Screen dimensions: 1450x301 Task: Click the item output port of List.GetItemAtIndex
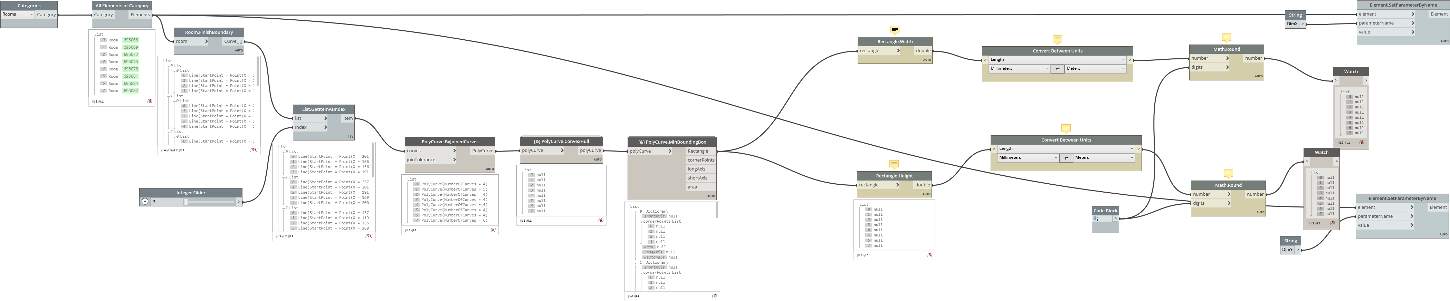point(348,118)
